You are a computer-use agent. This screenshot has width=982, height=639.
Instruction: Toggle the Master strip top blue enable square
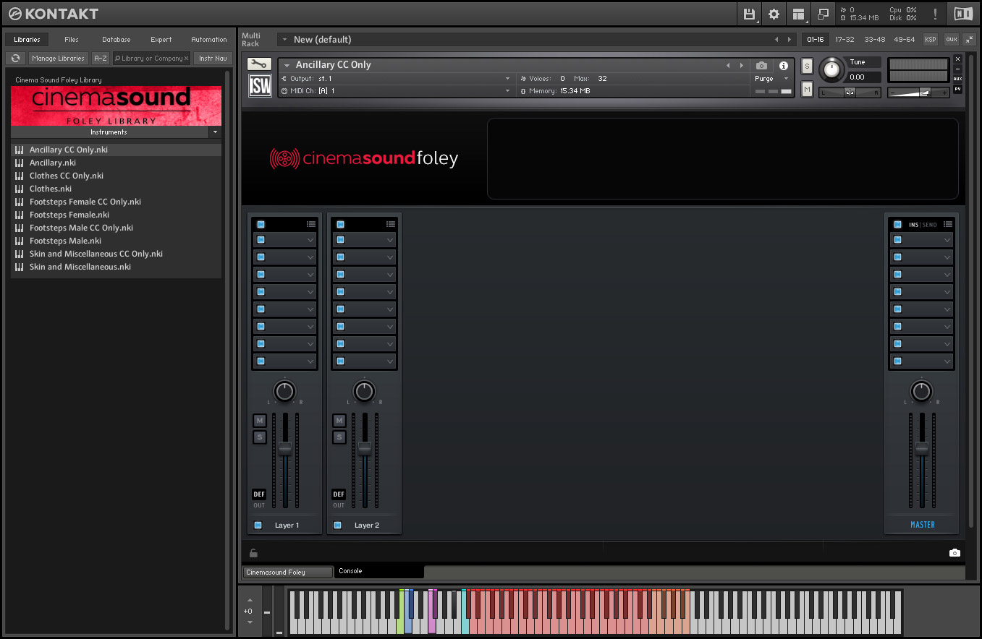click(x=897, y=224)
